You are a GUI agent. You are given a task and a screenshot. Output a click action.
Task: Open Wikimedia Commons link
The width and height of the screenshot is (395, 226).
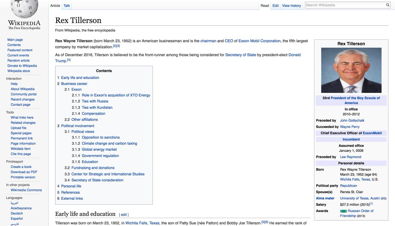click(x=26, y=190)
